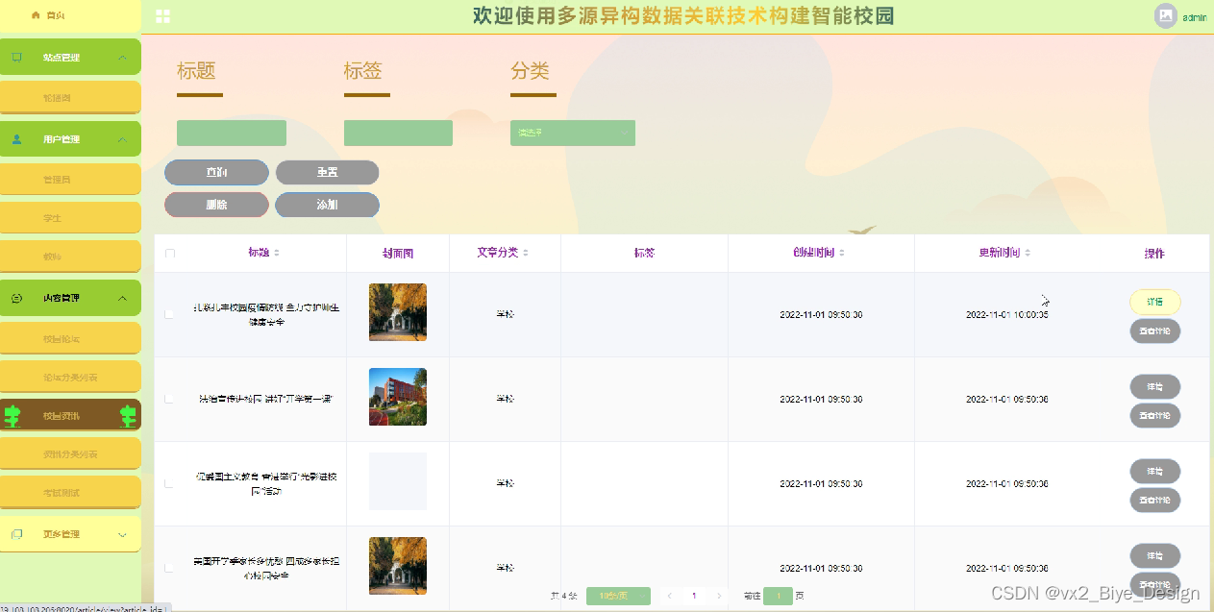The image size is (1214, 612).
Task: Sort by 文章分类 column arrows
Action: [x=526, y=253]
